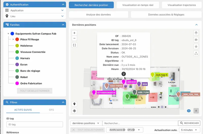Click the ID tag input field

[x=35, y=124]
